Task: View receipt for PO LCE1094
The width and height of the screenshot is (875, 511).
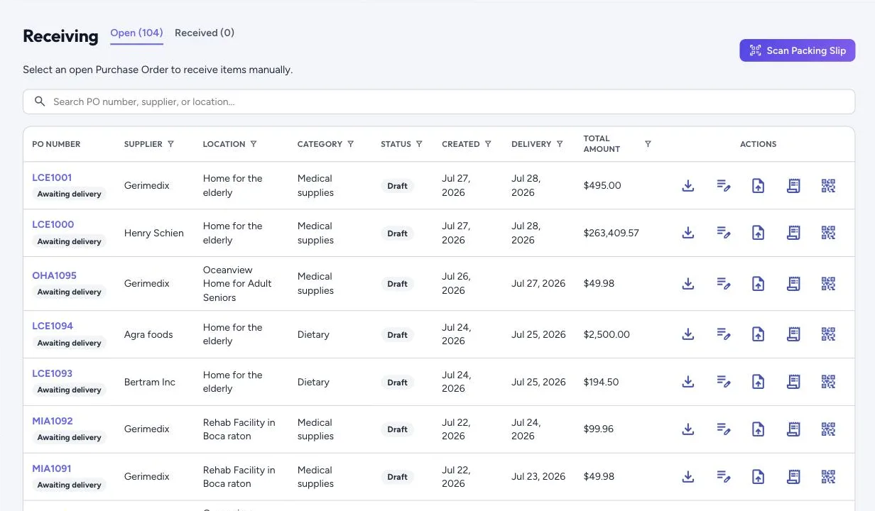Action: click(793, 334)
